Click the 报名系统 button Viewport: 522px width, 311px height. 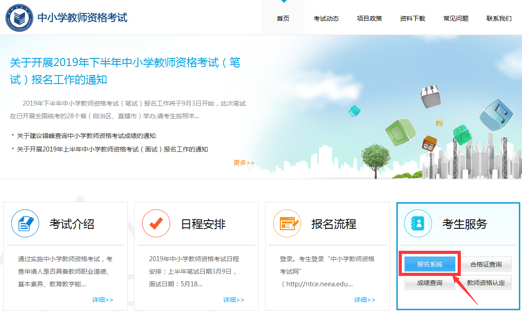[430, 264]
